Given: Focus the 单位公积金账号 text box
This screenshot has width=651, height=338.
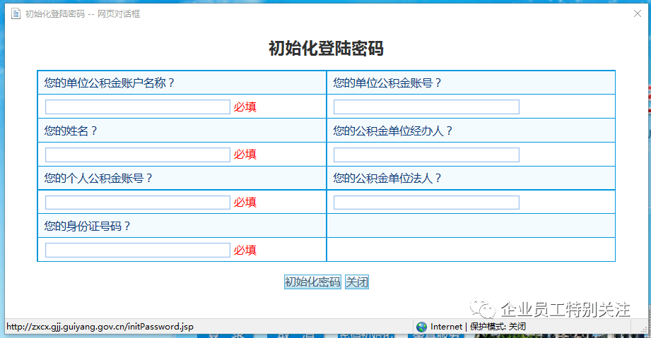Looking at the screenshot, I should click(426, 107).
